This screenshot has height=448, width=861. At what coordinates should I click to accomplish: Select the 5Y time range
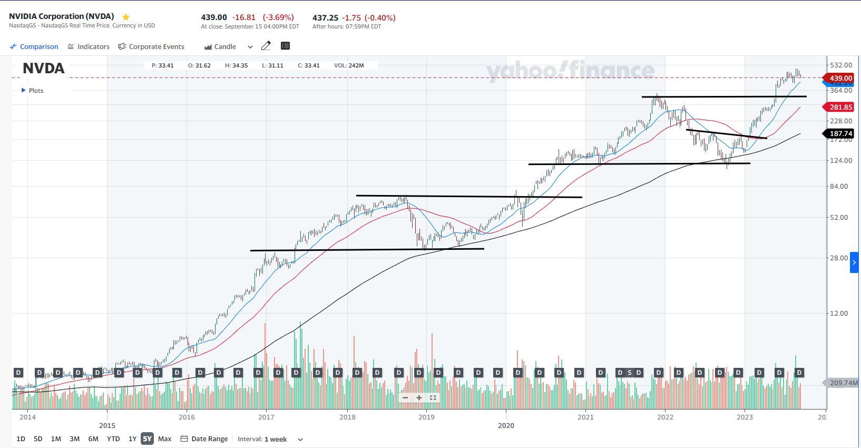(147, 439)
